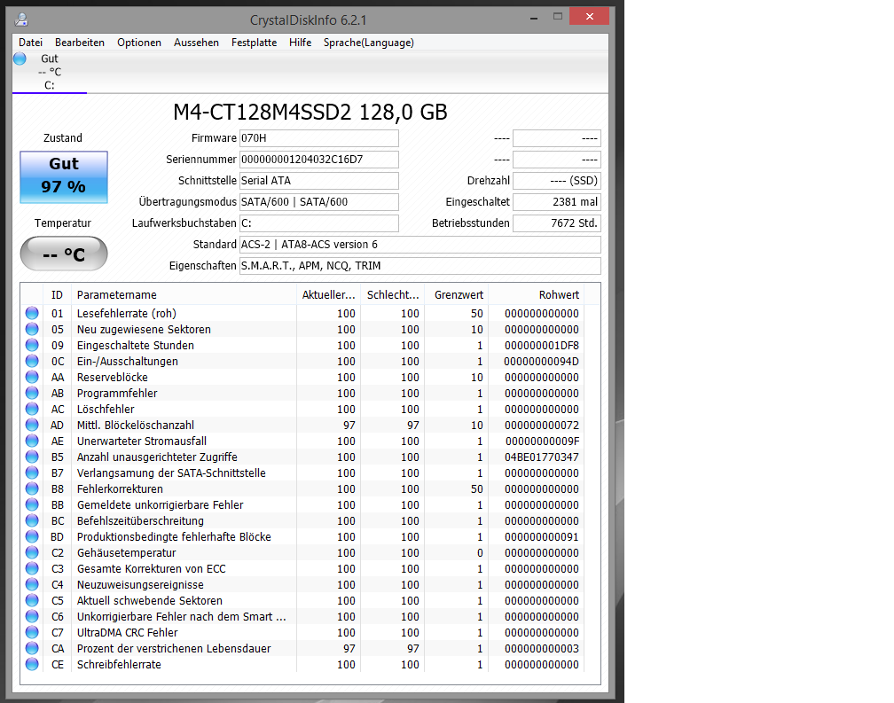Click status orb for UltraDMA CRC Fehler
Viewport: 894px width, 703px height.
click(x=32, y=632)
